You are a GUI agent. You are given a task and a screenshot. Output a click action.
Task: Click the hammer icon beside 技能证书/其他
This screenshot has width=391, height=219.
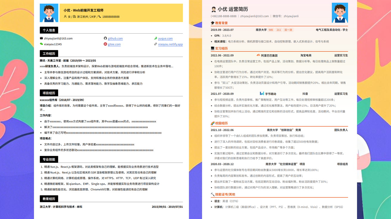click(212, 194)
